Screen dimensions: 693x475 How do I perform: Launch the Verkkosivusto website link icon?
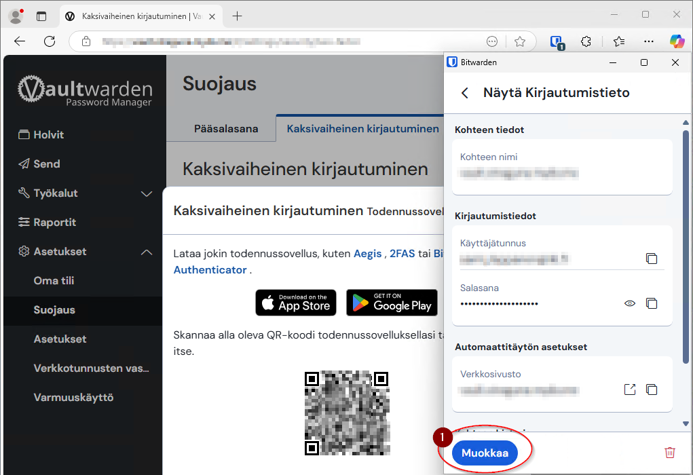[629, 389]
